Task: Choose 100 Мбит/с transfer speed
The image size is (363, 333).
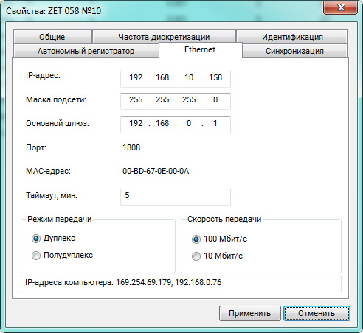Action: tap(196, 239)
